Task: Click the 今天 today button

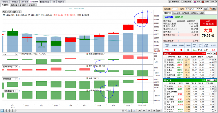Action: tap(205, 9)
